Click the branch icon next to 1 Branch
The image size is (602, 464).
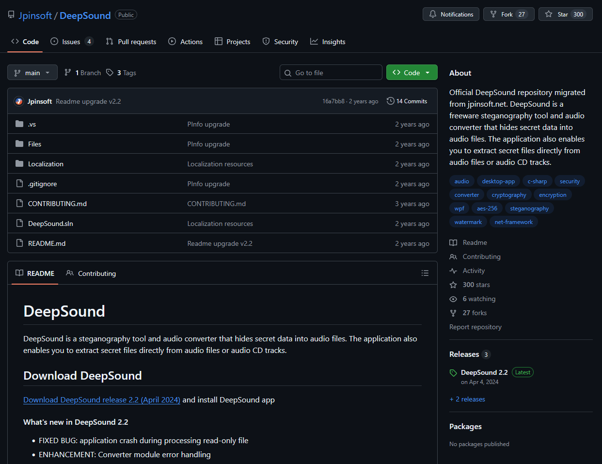tap(68, 72)
